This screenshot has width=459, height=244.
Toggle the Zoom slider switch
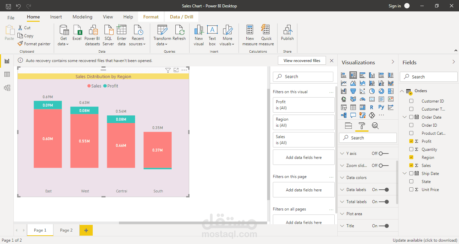click(x=383, y=166)
